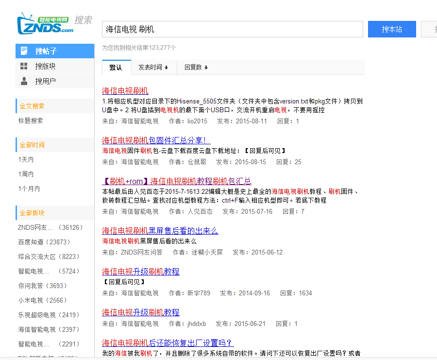437x360 pixels.
Task: Focus the search box containing 海信电视 刷机
Action: pyautogui.click(x=233, y=29)
